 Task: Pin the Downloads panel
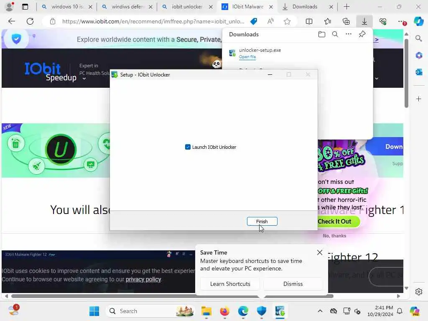click(x=362, y=34)
